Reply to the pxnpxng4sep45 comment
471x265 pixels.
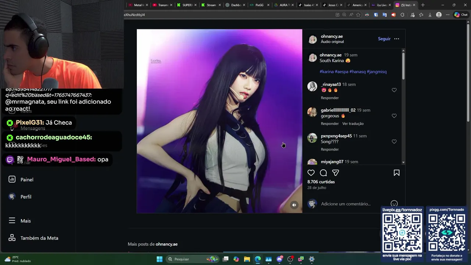coord(330,149)
